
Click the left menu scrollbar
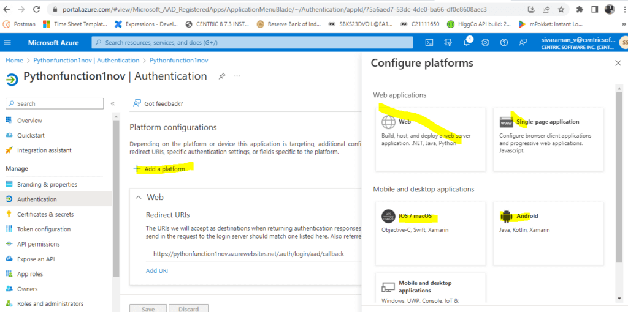[116, 198]
